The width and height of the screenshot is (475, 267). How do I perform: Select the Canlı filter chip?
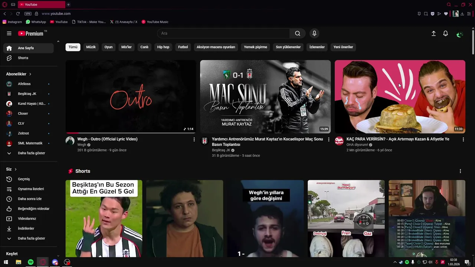(x=144, y=47)
